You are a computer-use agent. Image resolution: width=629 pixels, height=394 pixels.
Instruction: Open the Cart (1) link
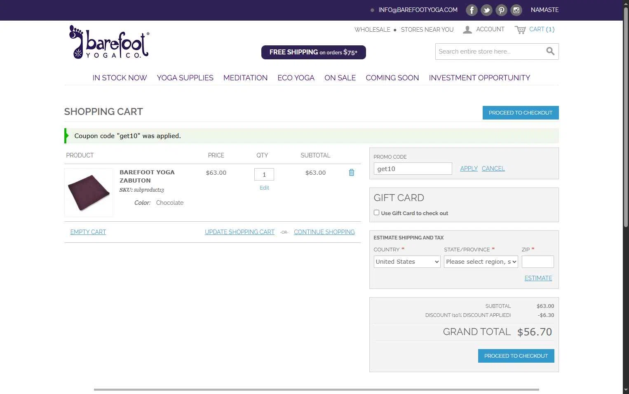542,29
